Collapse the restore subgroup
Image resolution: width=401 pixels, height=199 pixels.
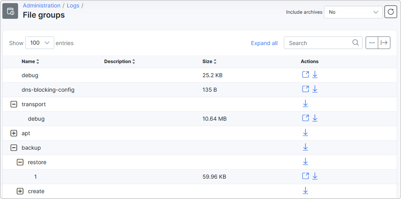click(20, 162)
